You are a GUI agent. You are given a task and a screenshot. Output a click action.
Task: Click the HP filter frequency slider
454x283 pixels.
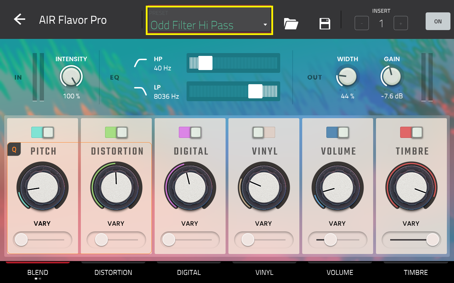(x=233, y=63)
